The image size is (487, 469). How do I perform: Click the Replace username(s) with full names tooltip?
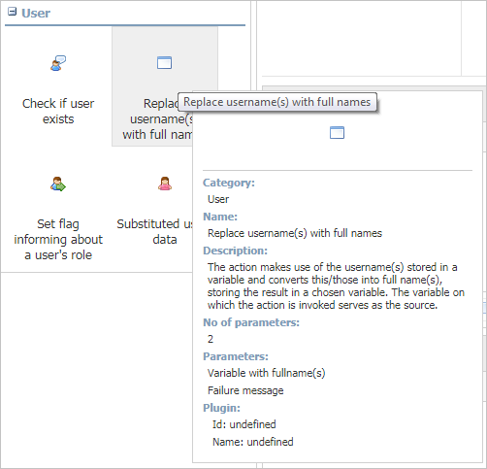[277, 102]
